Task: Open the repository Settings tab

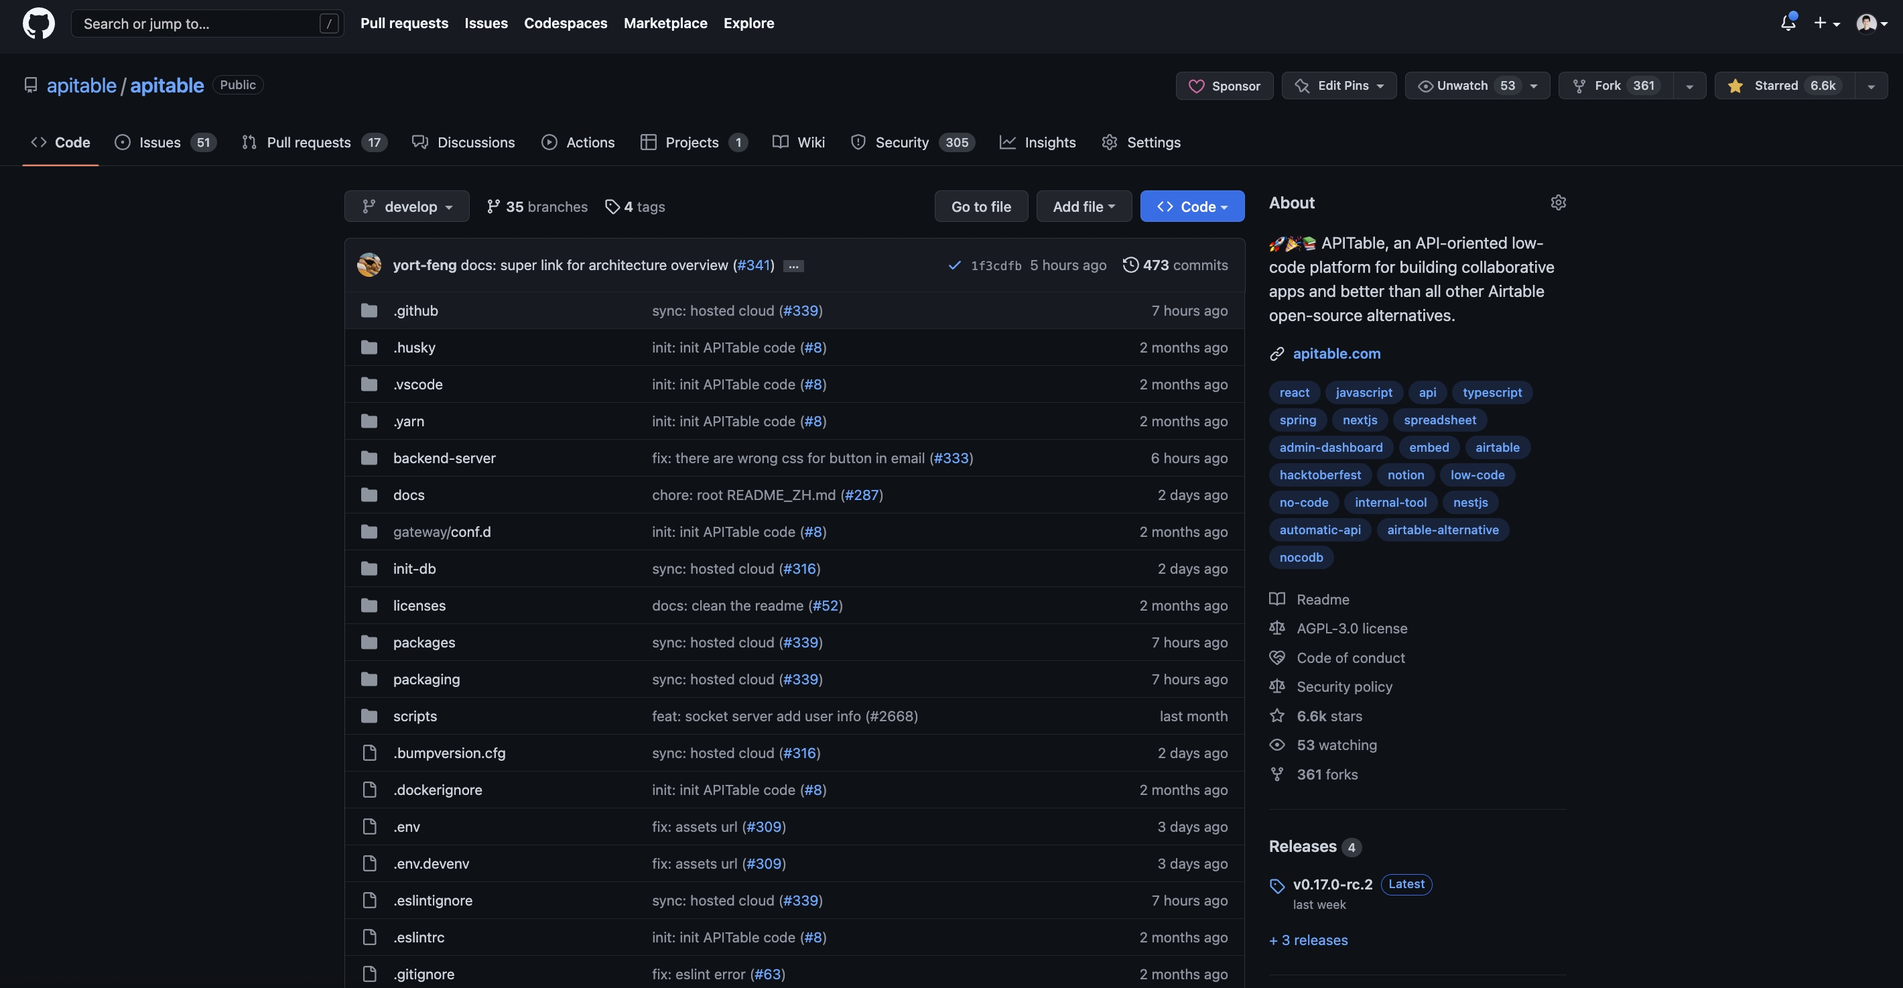Action: click(x=1140, y=143)
